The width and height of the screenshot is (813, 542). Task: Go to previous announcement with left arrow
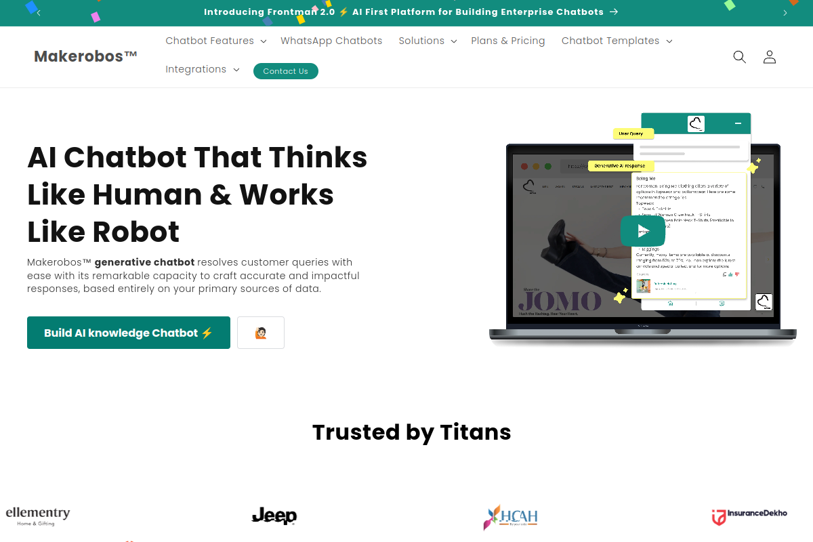coord(39,13)
